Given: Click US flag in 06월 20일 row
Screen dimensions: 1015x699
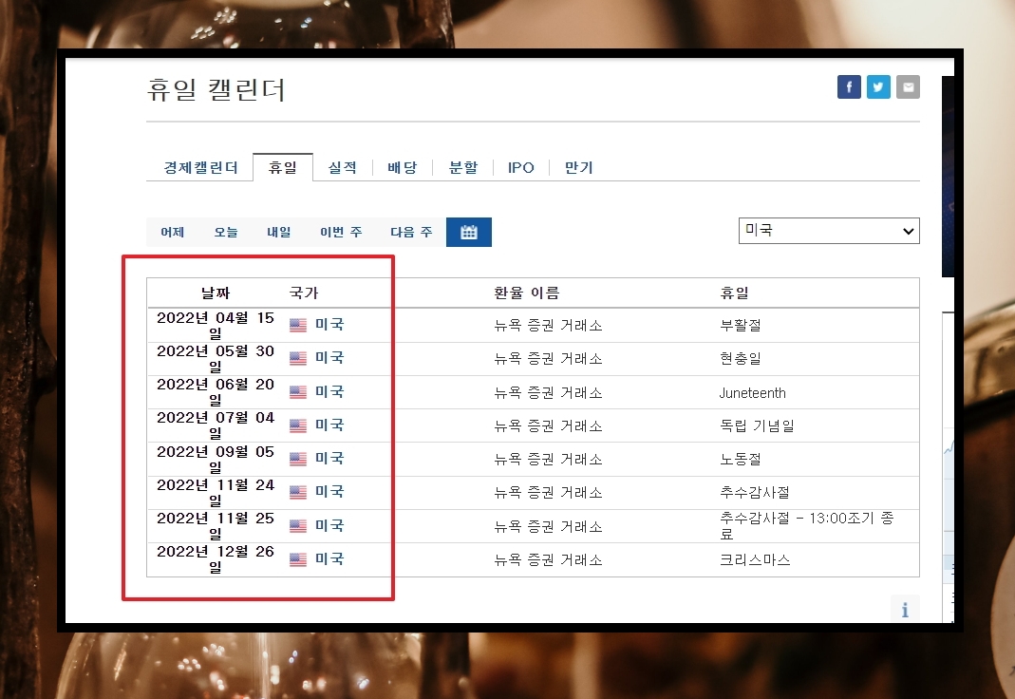Looking at the screenshot, I should click(298, 392).
